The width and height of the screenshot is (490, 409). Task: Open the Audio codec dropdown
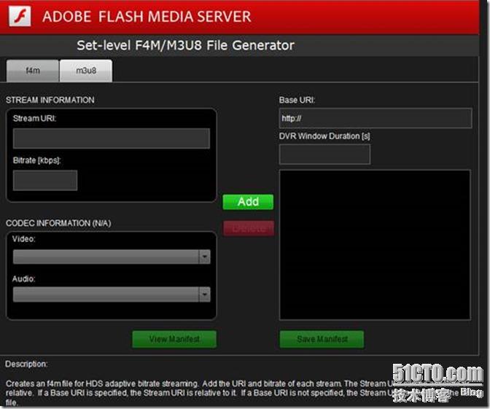pyautogui.click(x=112, y=295)
